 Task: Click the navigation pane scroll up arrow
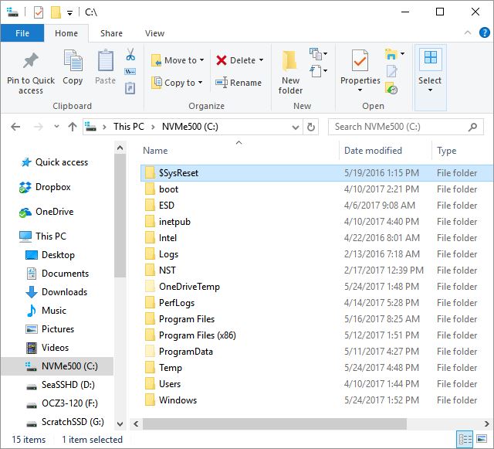coord(120,148)
